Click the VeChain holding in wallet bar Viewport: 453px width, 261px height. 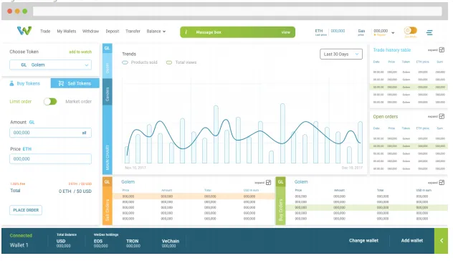(x=171, y=243)
